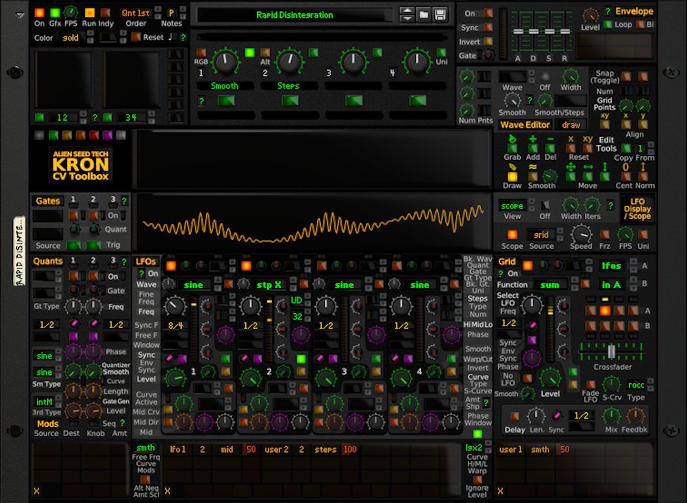Select the Del point tool
The height and width of the screenshot is (503, 687).
551,148
